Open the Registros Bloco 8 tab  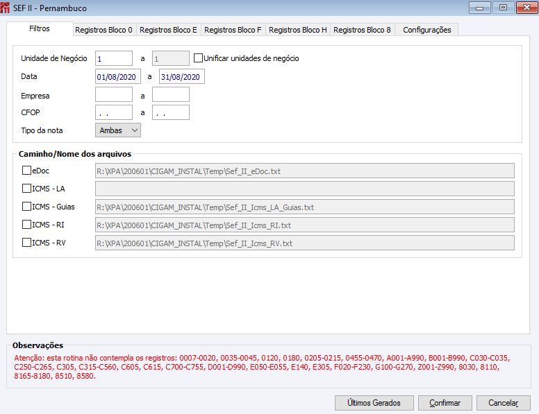pyautogui.click(x=362, y=30)
